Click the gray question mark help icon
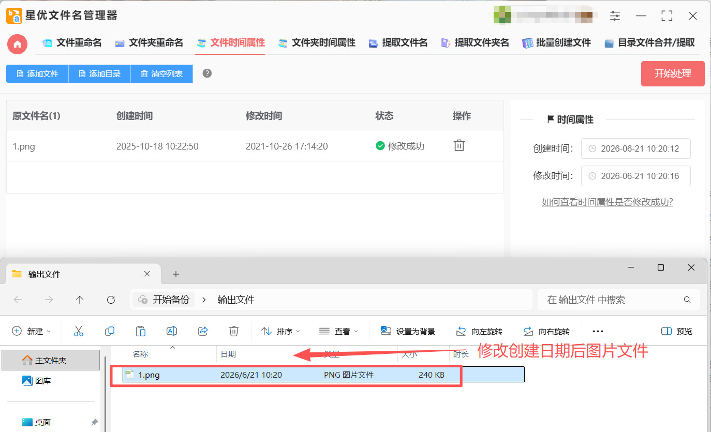The width and height of the screenshot is (711, 432). (207, 73)
